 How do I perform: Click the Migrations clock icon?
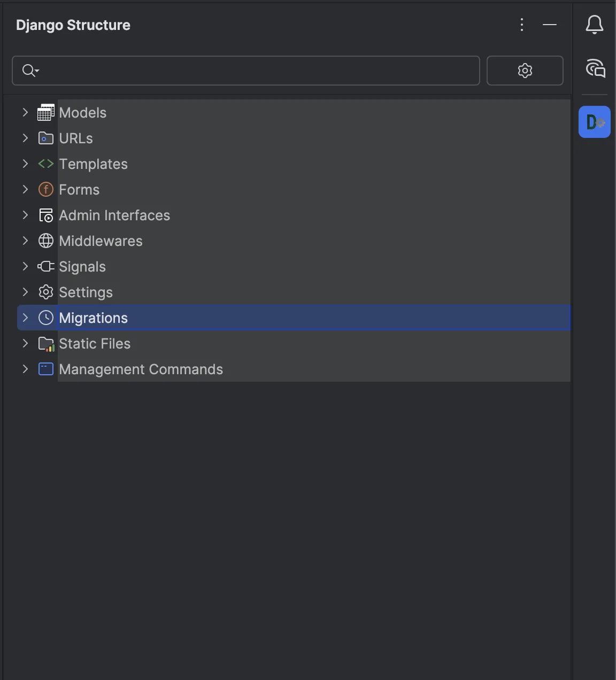tap(46, 318)
